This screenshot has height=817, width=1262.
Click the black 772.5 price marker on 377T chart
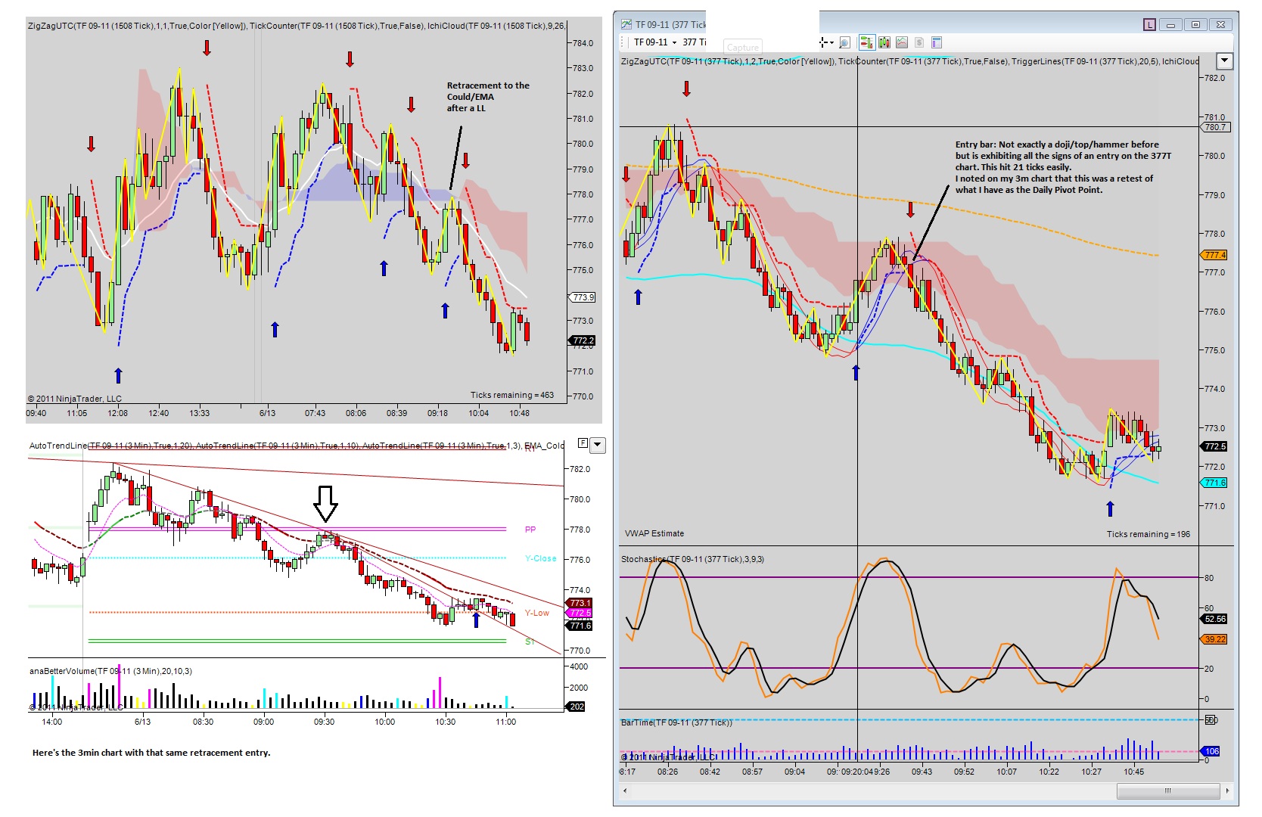pos(1214,446)
